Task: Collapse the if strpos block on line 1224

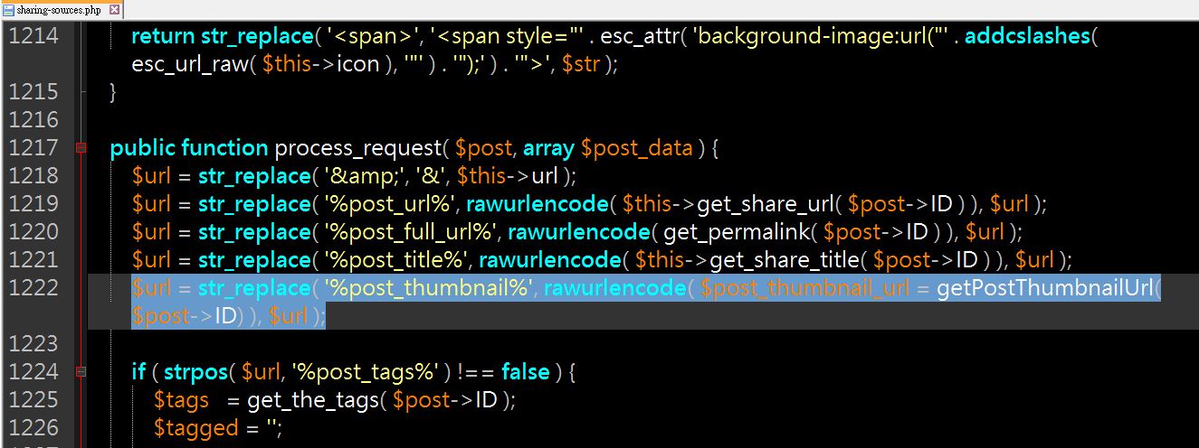Action: click(82, 371)
